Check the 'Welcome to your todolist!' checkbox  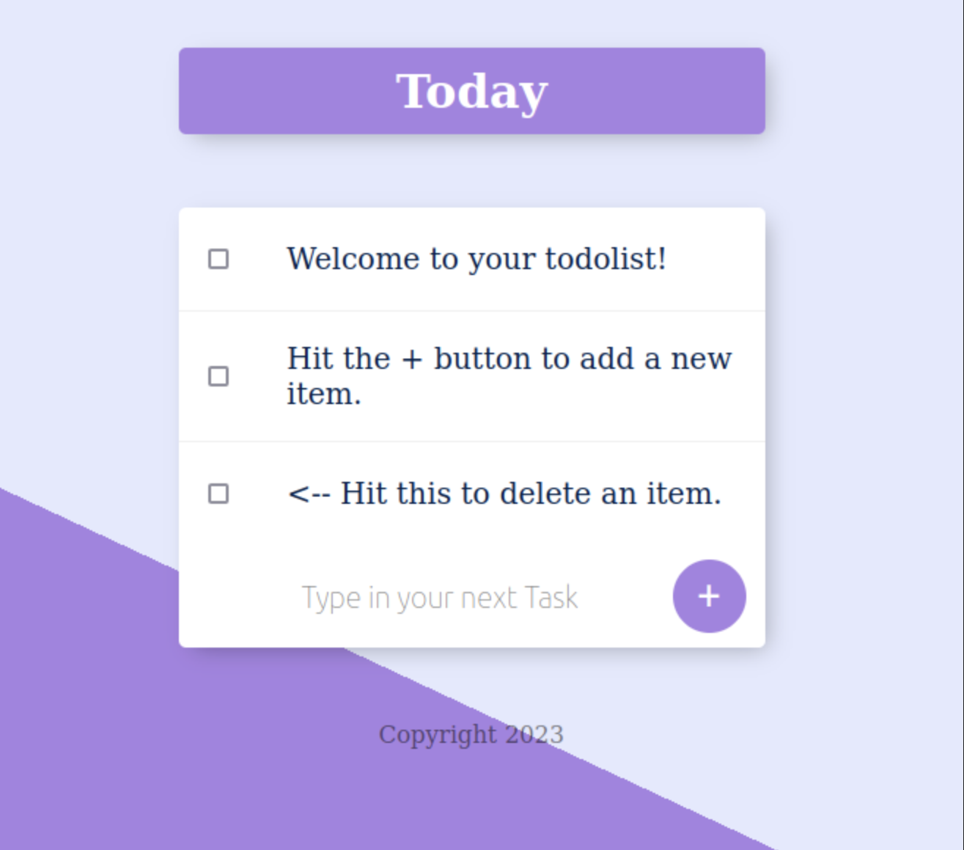[218, 259]
